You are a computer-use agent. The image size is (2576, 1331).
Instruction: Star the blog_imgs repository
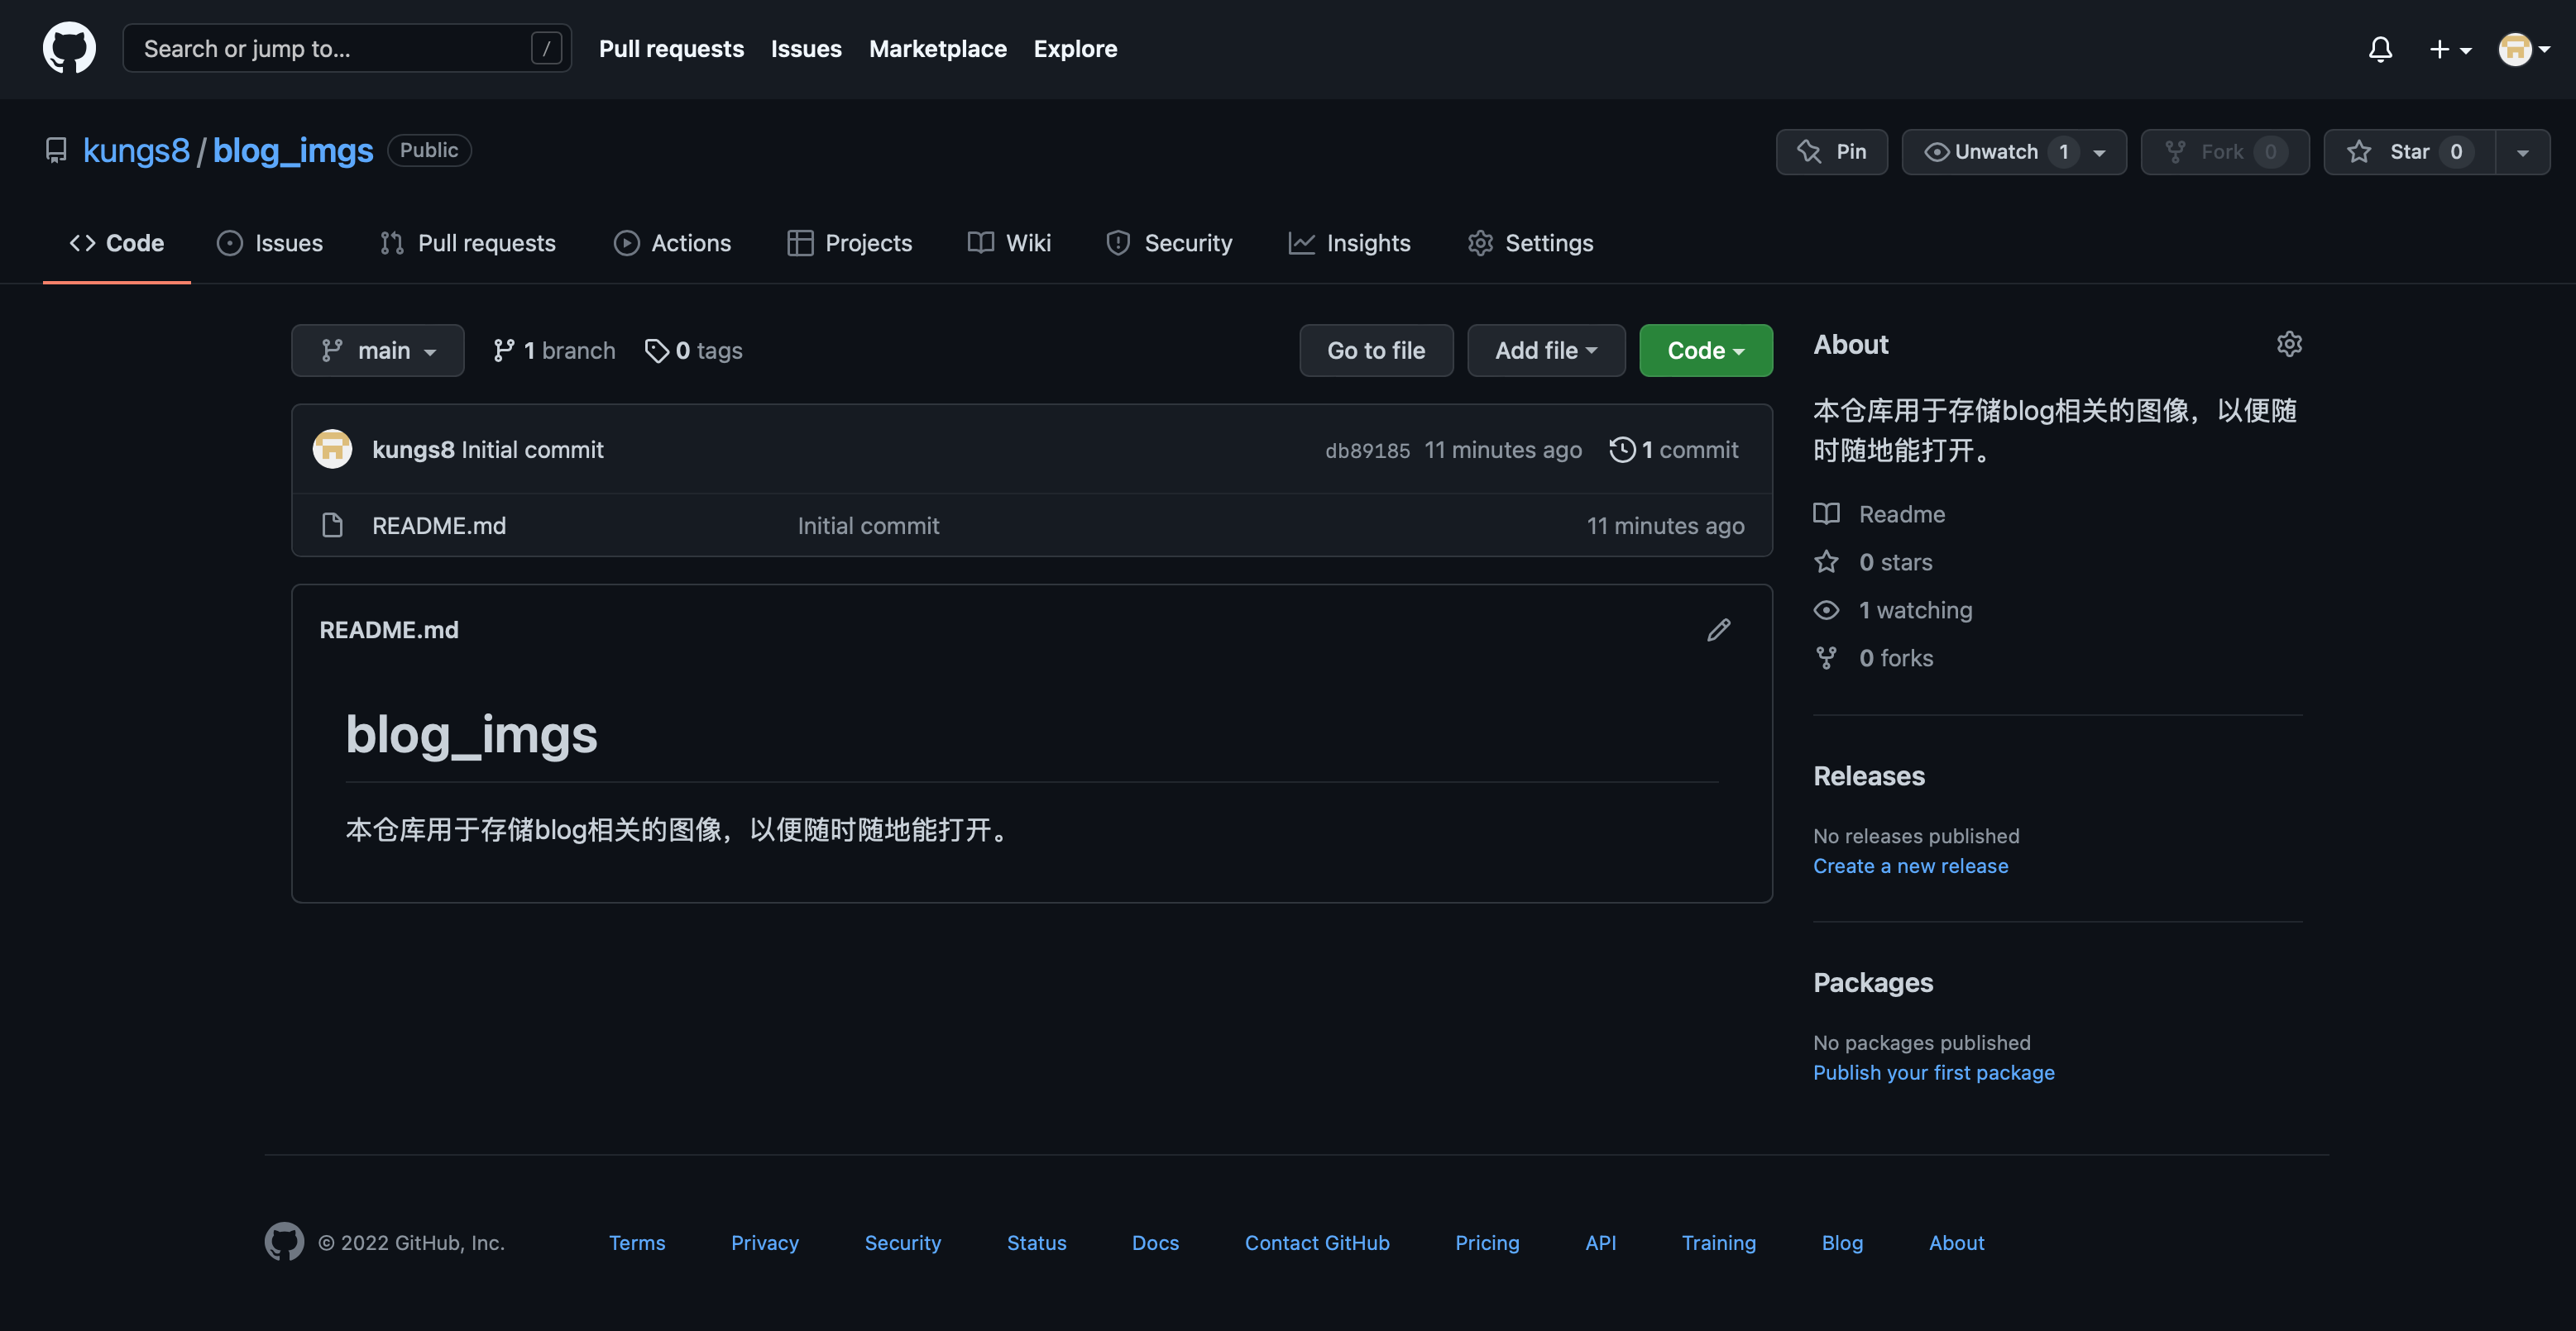click(x=2408, y=152)
